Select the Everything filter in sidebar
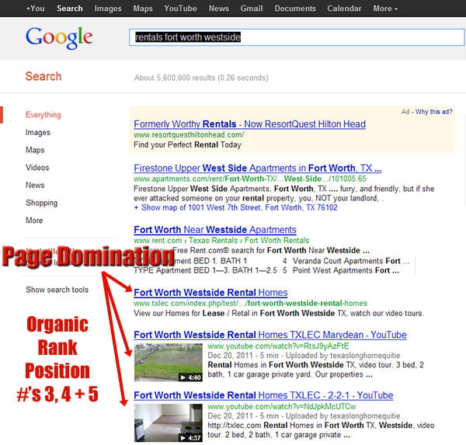This screenshot has height=445, width=466. click(43, 115)
